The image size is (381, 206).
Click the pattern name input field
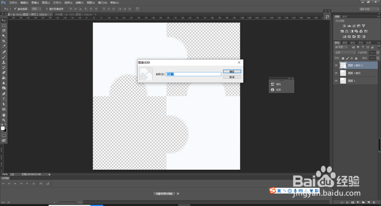(194, 74)
